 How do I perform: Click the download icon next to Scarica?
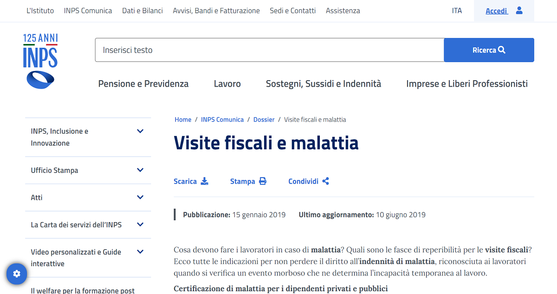204,181
